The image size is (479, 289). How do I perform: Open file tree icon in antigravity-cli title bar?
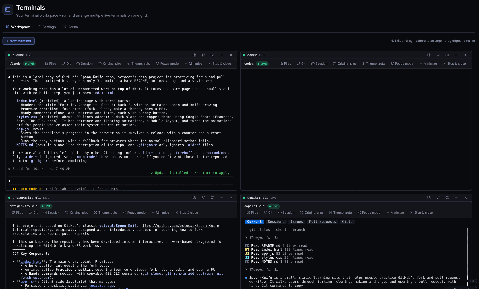pyautogui.click(x=194, y=198)
